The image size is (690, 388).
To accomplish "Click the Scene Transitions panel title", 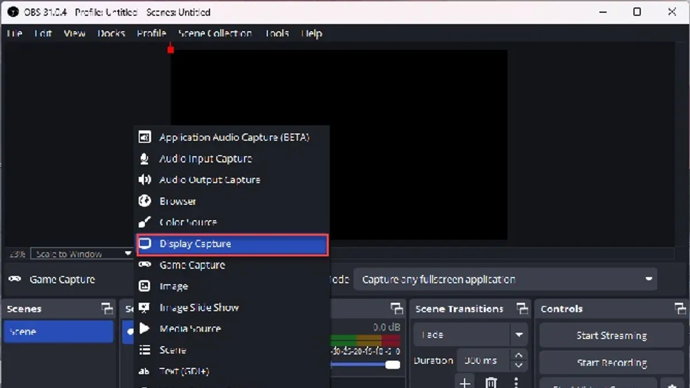I will pyautogui.click(x=459, y=309).
